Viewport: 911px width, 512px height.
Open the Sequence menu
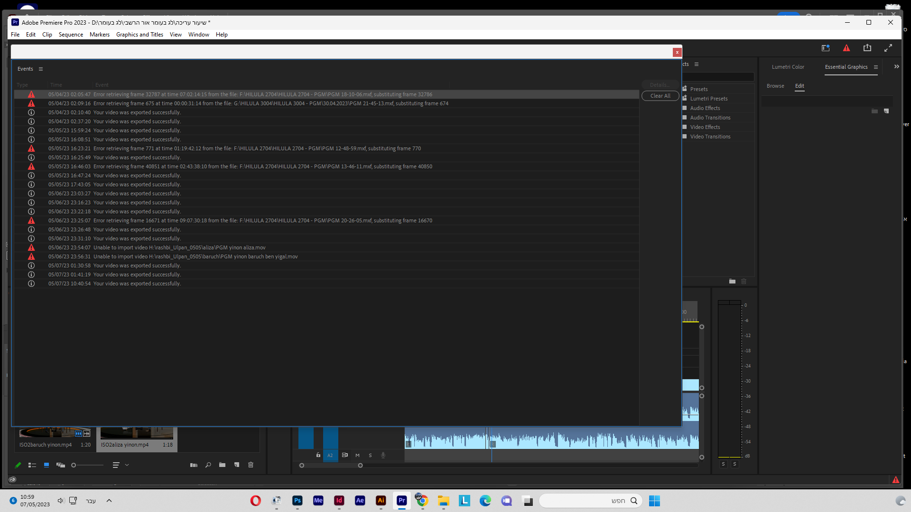tap(71, 35)
